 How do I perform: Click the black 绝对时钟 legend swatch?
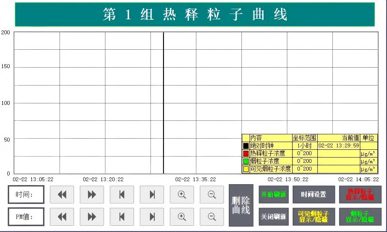pos(246,145)
